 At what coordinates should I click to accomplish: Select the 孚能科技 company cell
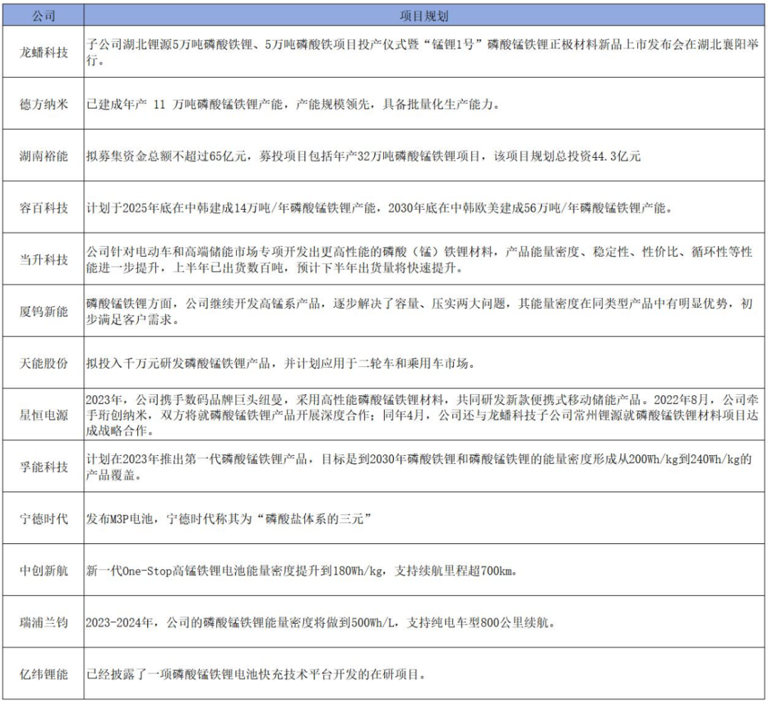pos(43,466)
